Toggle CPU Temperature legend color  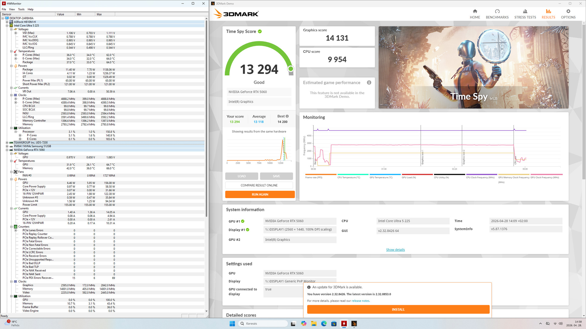353,174
